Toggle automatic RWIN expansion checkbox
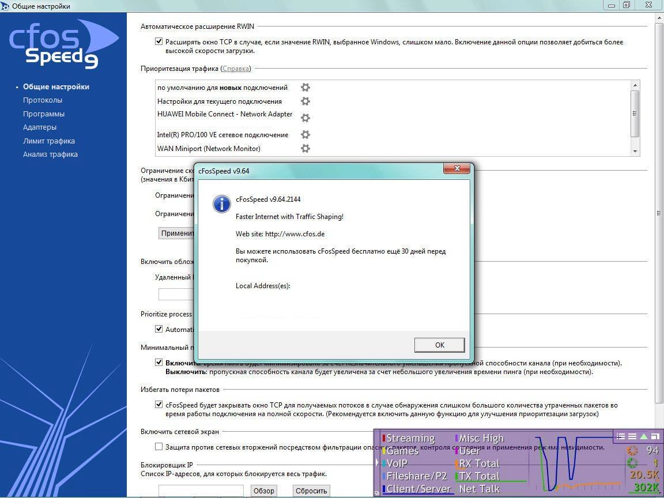 point(159,41)
